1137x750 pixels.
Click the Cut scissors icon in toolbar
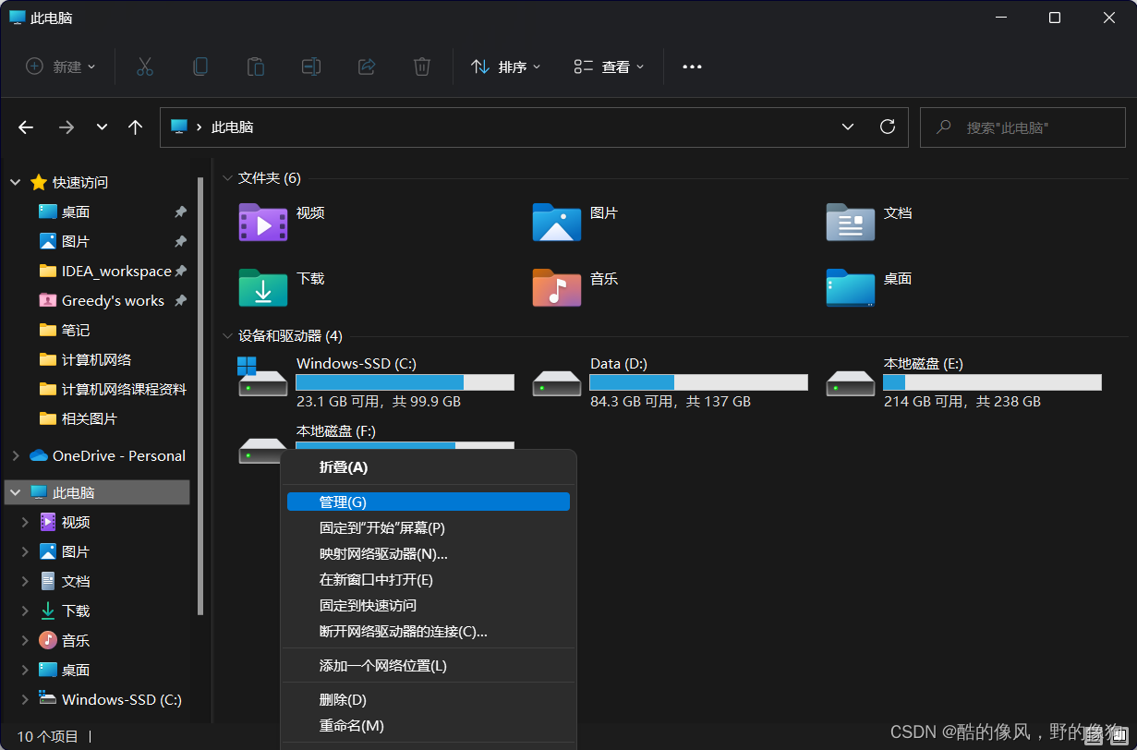[144, 67]
